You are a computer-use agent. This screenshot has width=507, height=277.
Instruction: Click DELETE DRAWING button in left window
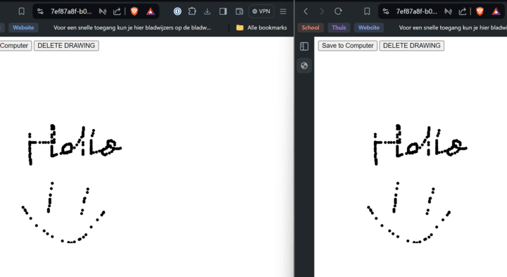pyautogui.click(x=66, y=46)
